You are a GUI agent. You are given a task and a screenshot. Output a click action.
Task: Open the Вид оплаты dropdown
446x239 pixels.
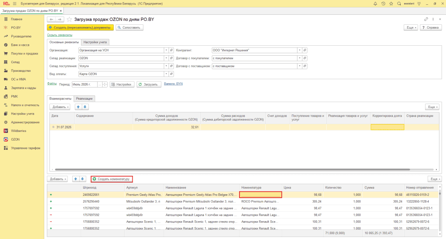(166, 74)
